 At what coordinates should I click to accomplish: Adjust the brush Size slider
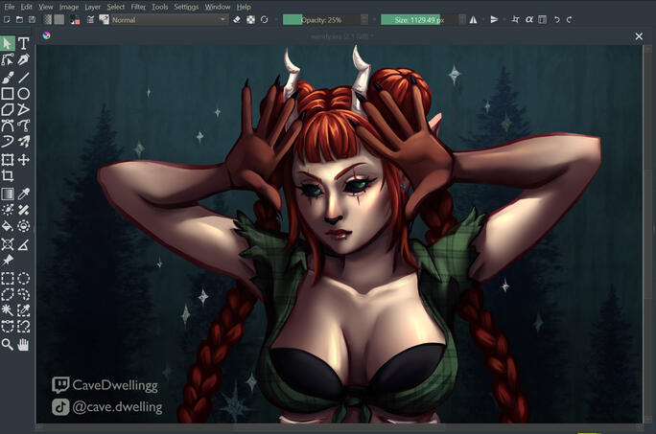pyautogui.click(x=419, y=20)
